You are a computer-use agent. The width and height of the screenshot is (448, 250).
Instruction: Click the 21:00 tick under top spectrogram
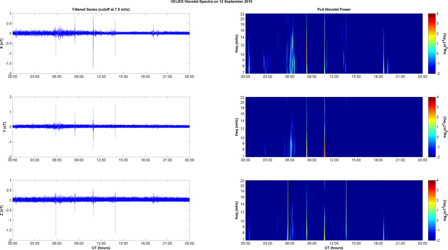click(x=400, y=77)
